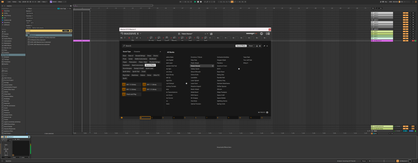
Task: Switch to the Sound Type tab
Action: [126, 52]
